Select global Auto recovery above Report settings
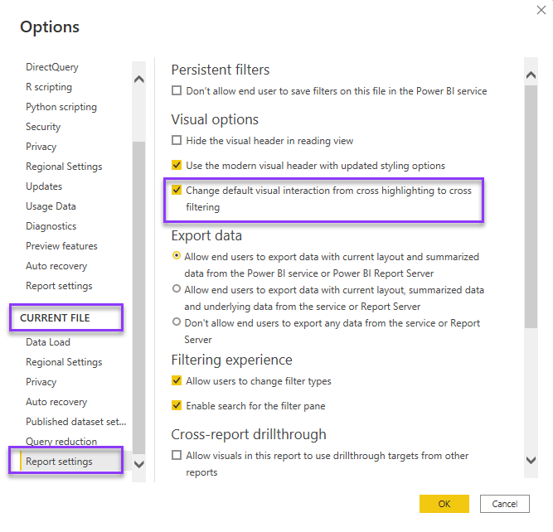The height and width of the screenshot is (532, 553). click(56, 266)
